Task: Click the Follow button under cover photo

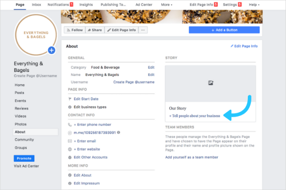Action: [74, 30]
